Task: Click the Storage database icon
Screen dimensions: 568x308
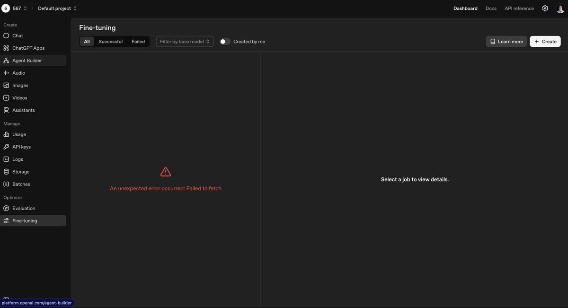Action: tap(6, 172)
